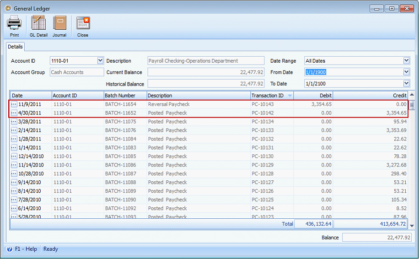419x259 pixels.
Task: Click the total credit 413,654.72
Action: (x=371, y=224)
